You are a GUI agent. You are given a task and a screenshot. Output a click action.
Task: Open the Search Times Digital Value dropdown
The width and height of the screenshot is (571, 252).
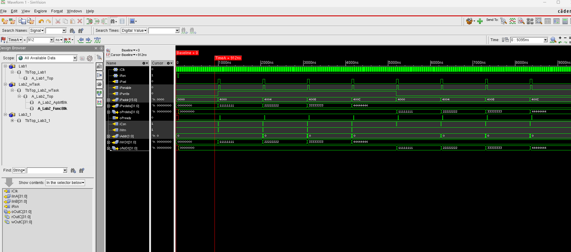(x=134, y=31)
